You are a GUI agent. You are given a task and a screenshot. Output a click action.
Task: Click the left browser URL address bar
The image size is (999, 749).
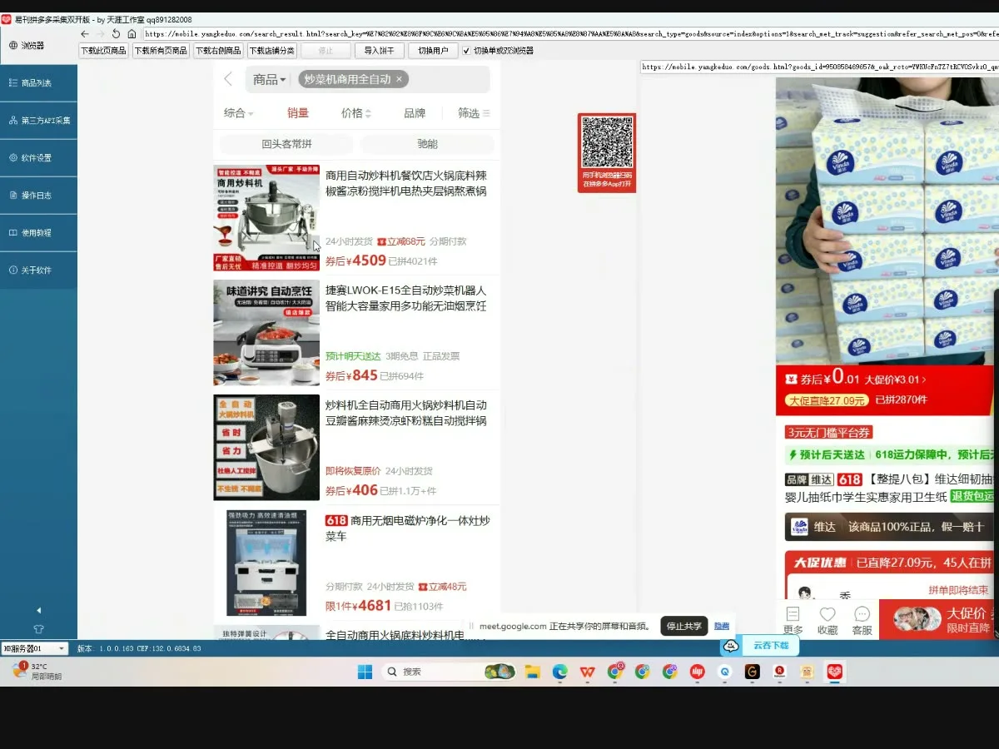569,34
